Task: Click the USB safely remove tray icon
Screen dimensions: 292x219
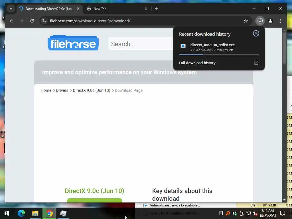Action: (x=242, y=213)
